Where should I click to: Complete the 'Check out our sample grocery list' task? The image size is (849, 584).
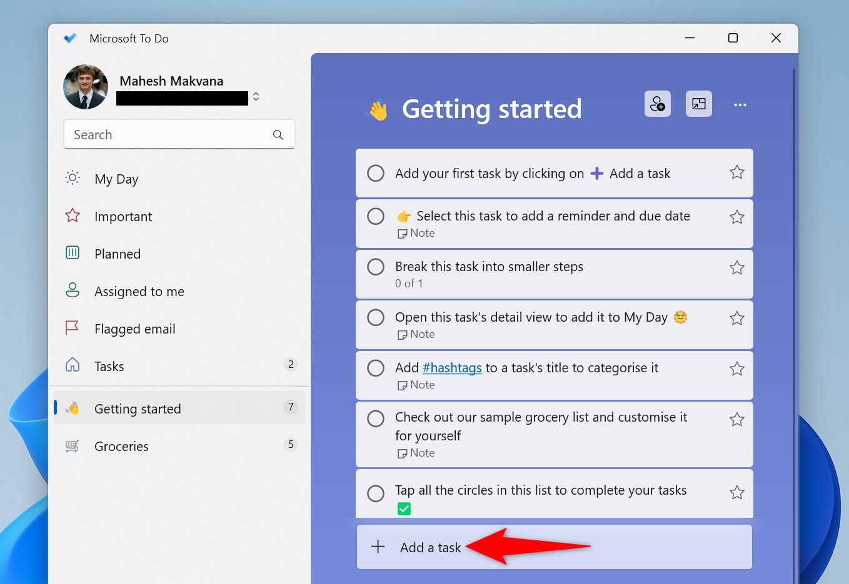point(376,418)
